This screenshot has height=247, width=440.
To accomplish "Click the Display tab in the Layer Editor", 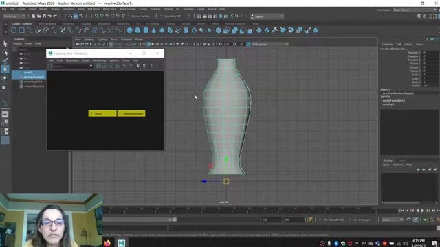I will (x=388, y=161).
